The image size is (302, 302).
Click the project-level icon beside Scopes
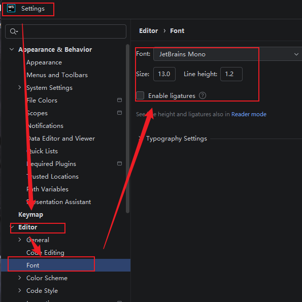[x=119, y=113]
